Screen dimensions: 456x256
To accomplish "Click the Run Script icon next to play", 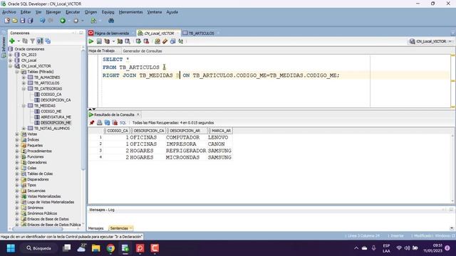I will tap(99, 41).
